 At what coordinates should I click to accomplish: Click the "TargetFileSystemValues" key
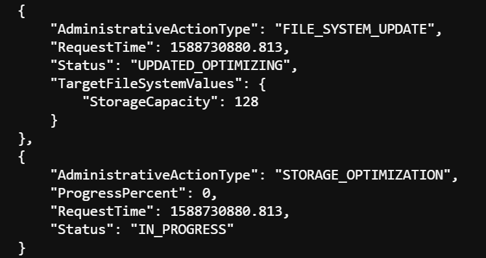146,84
